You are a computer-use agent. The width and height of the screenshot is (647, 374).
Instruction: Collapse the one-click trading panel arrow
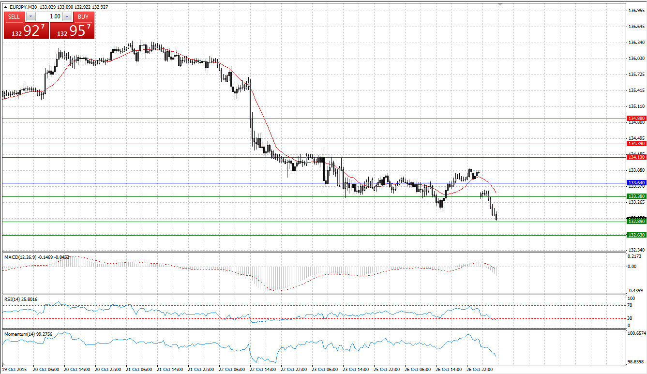(5, 7)
